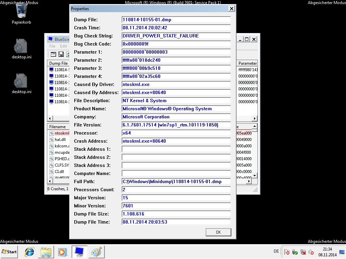This screenshot has height=259, width=346.
Task: Select the Bug Check String field
Action: coord(176,36)
